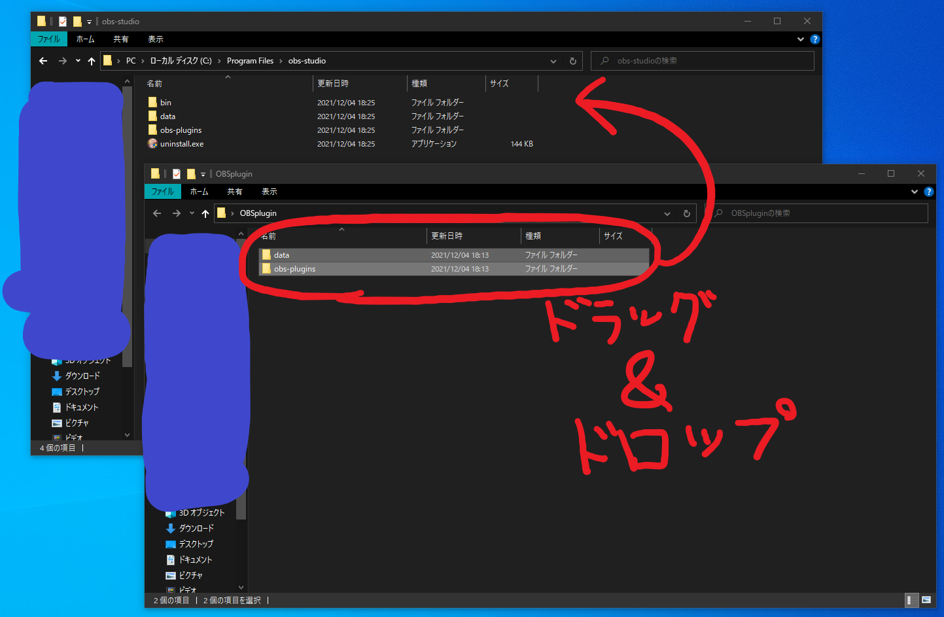This screenshot has height=617, width=944.
Task: Open ホーム tab in OBSplugin window
Action: pyautogui.click(x=200, y=192)
